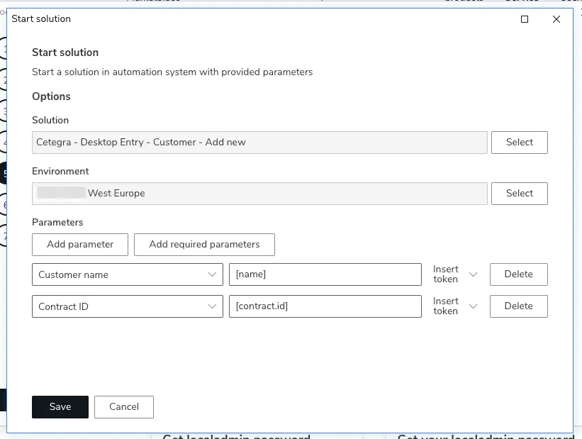Click the maximize icon of the dialog

(x=525, y=19)
